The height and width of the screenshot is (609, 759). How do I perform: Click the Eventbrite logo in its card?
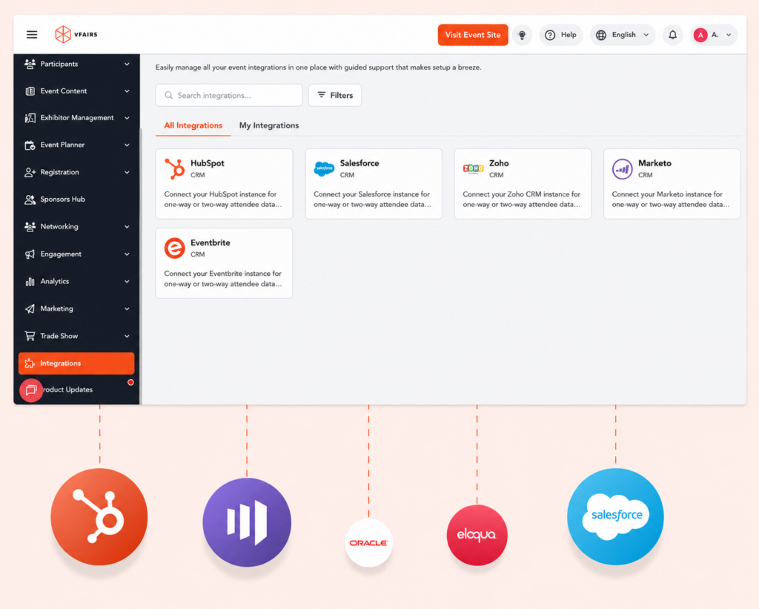coord(174,248)
